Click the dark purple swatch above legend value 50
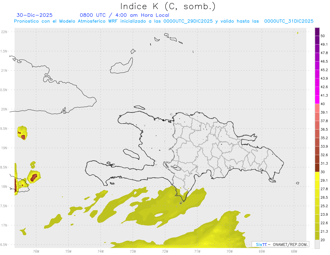The height and width of the screenshot is (255, 330). (317, 32)
